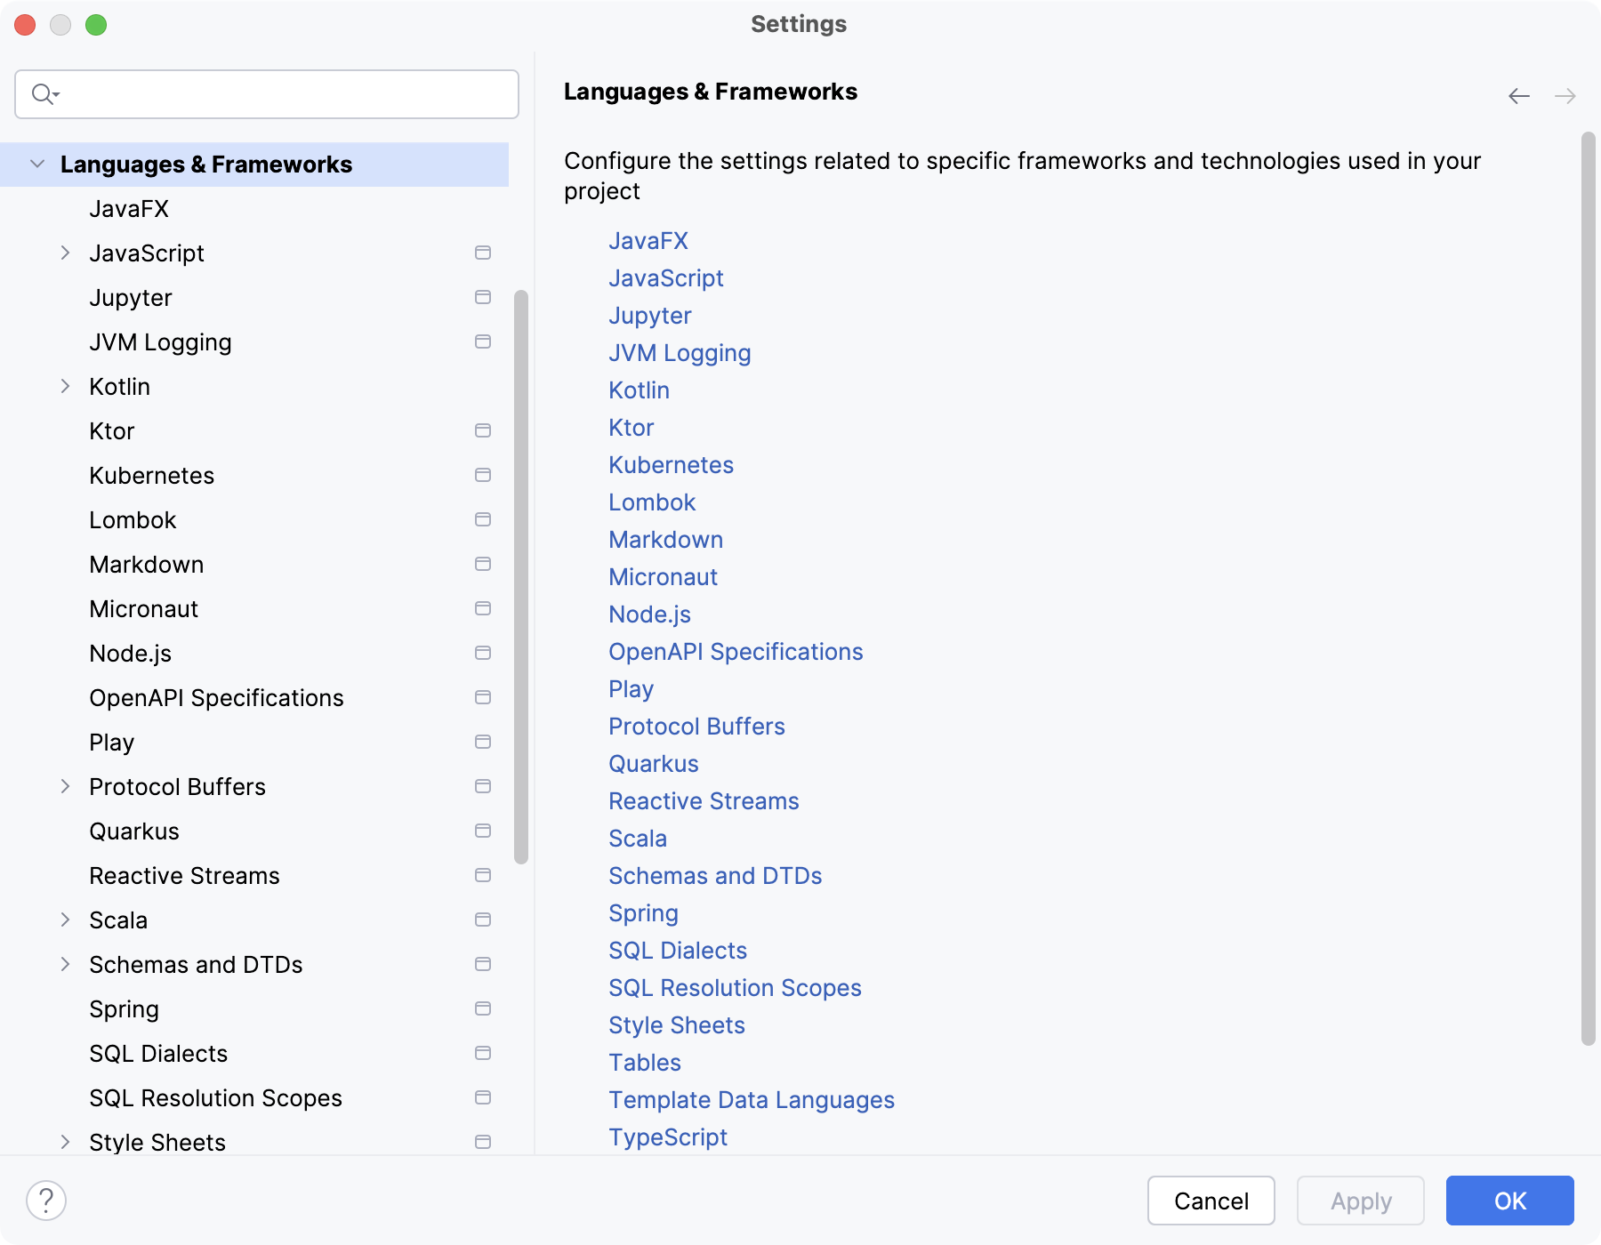Click the page icon next to Quarkus

point(483,831)
